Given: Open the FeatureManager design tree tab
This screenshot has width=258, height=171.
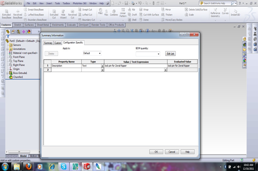Looking at the screenshot, I should coord(8,32).
